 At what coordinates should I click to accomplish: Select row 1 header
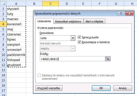(x=3, y=9)
